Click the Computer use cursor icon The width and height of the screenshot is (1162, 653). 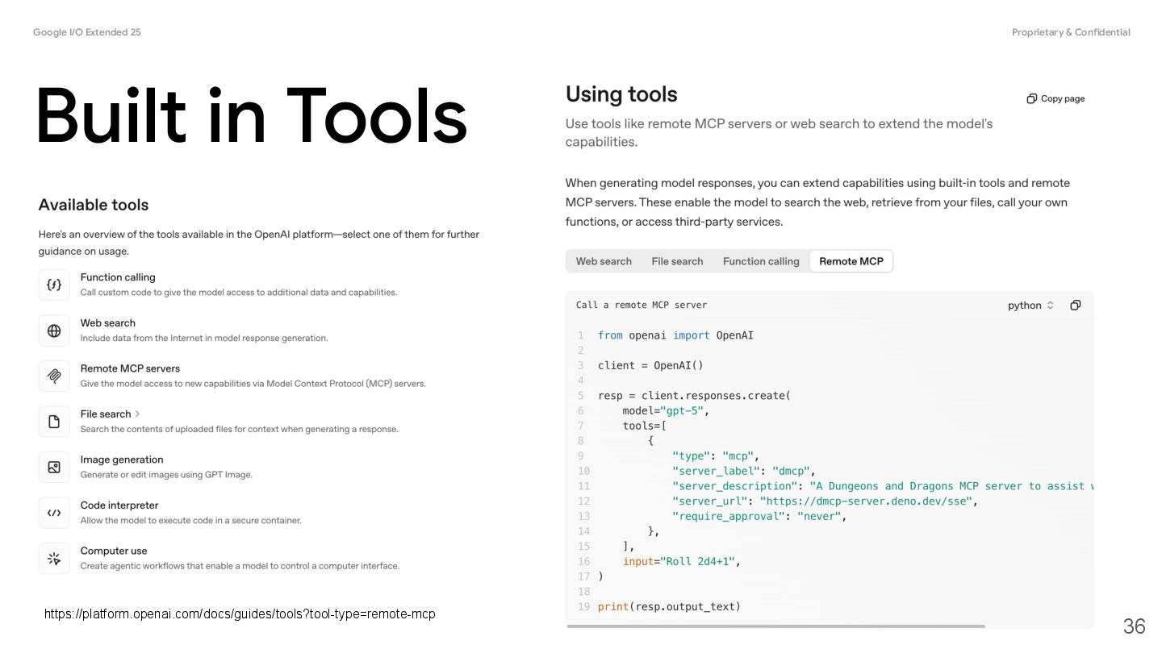pos(54,558)
